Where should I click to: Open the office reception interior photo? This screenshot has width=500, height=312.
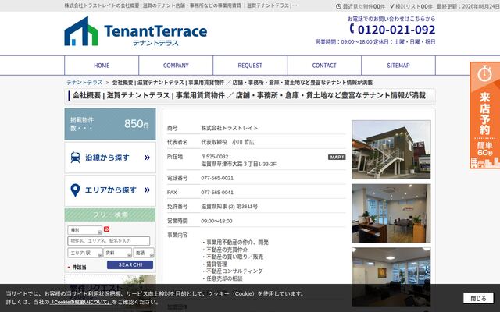[391, 213]
